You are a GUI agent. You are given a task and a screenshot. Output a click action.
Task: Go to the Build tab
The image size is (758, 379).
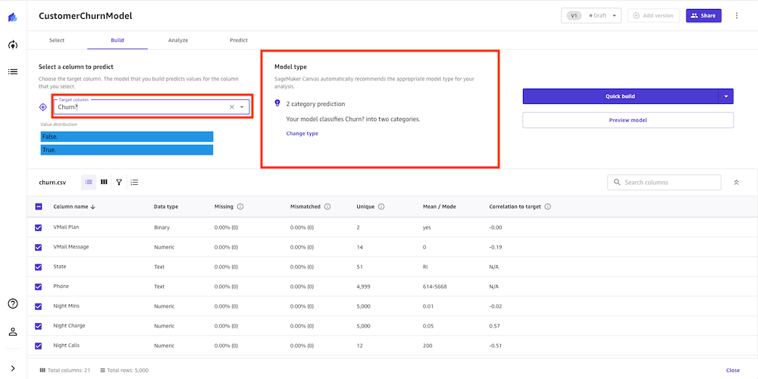pyautogui.click(x=117, y=40)
